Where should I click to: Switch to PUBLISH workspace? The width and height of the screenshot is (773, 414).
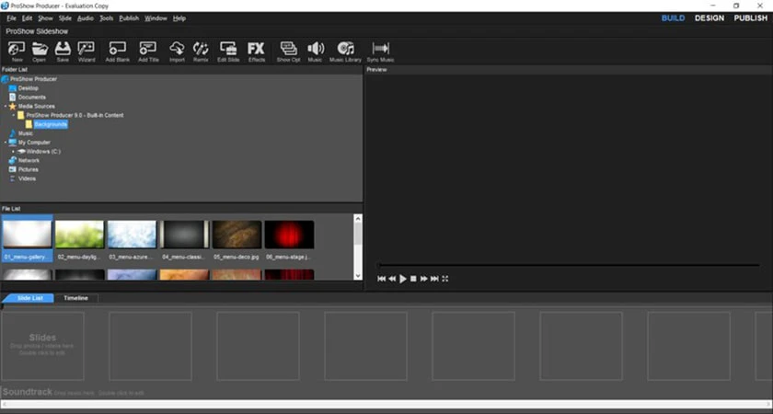click(x=750, y=18)
